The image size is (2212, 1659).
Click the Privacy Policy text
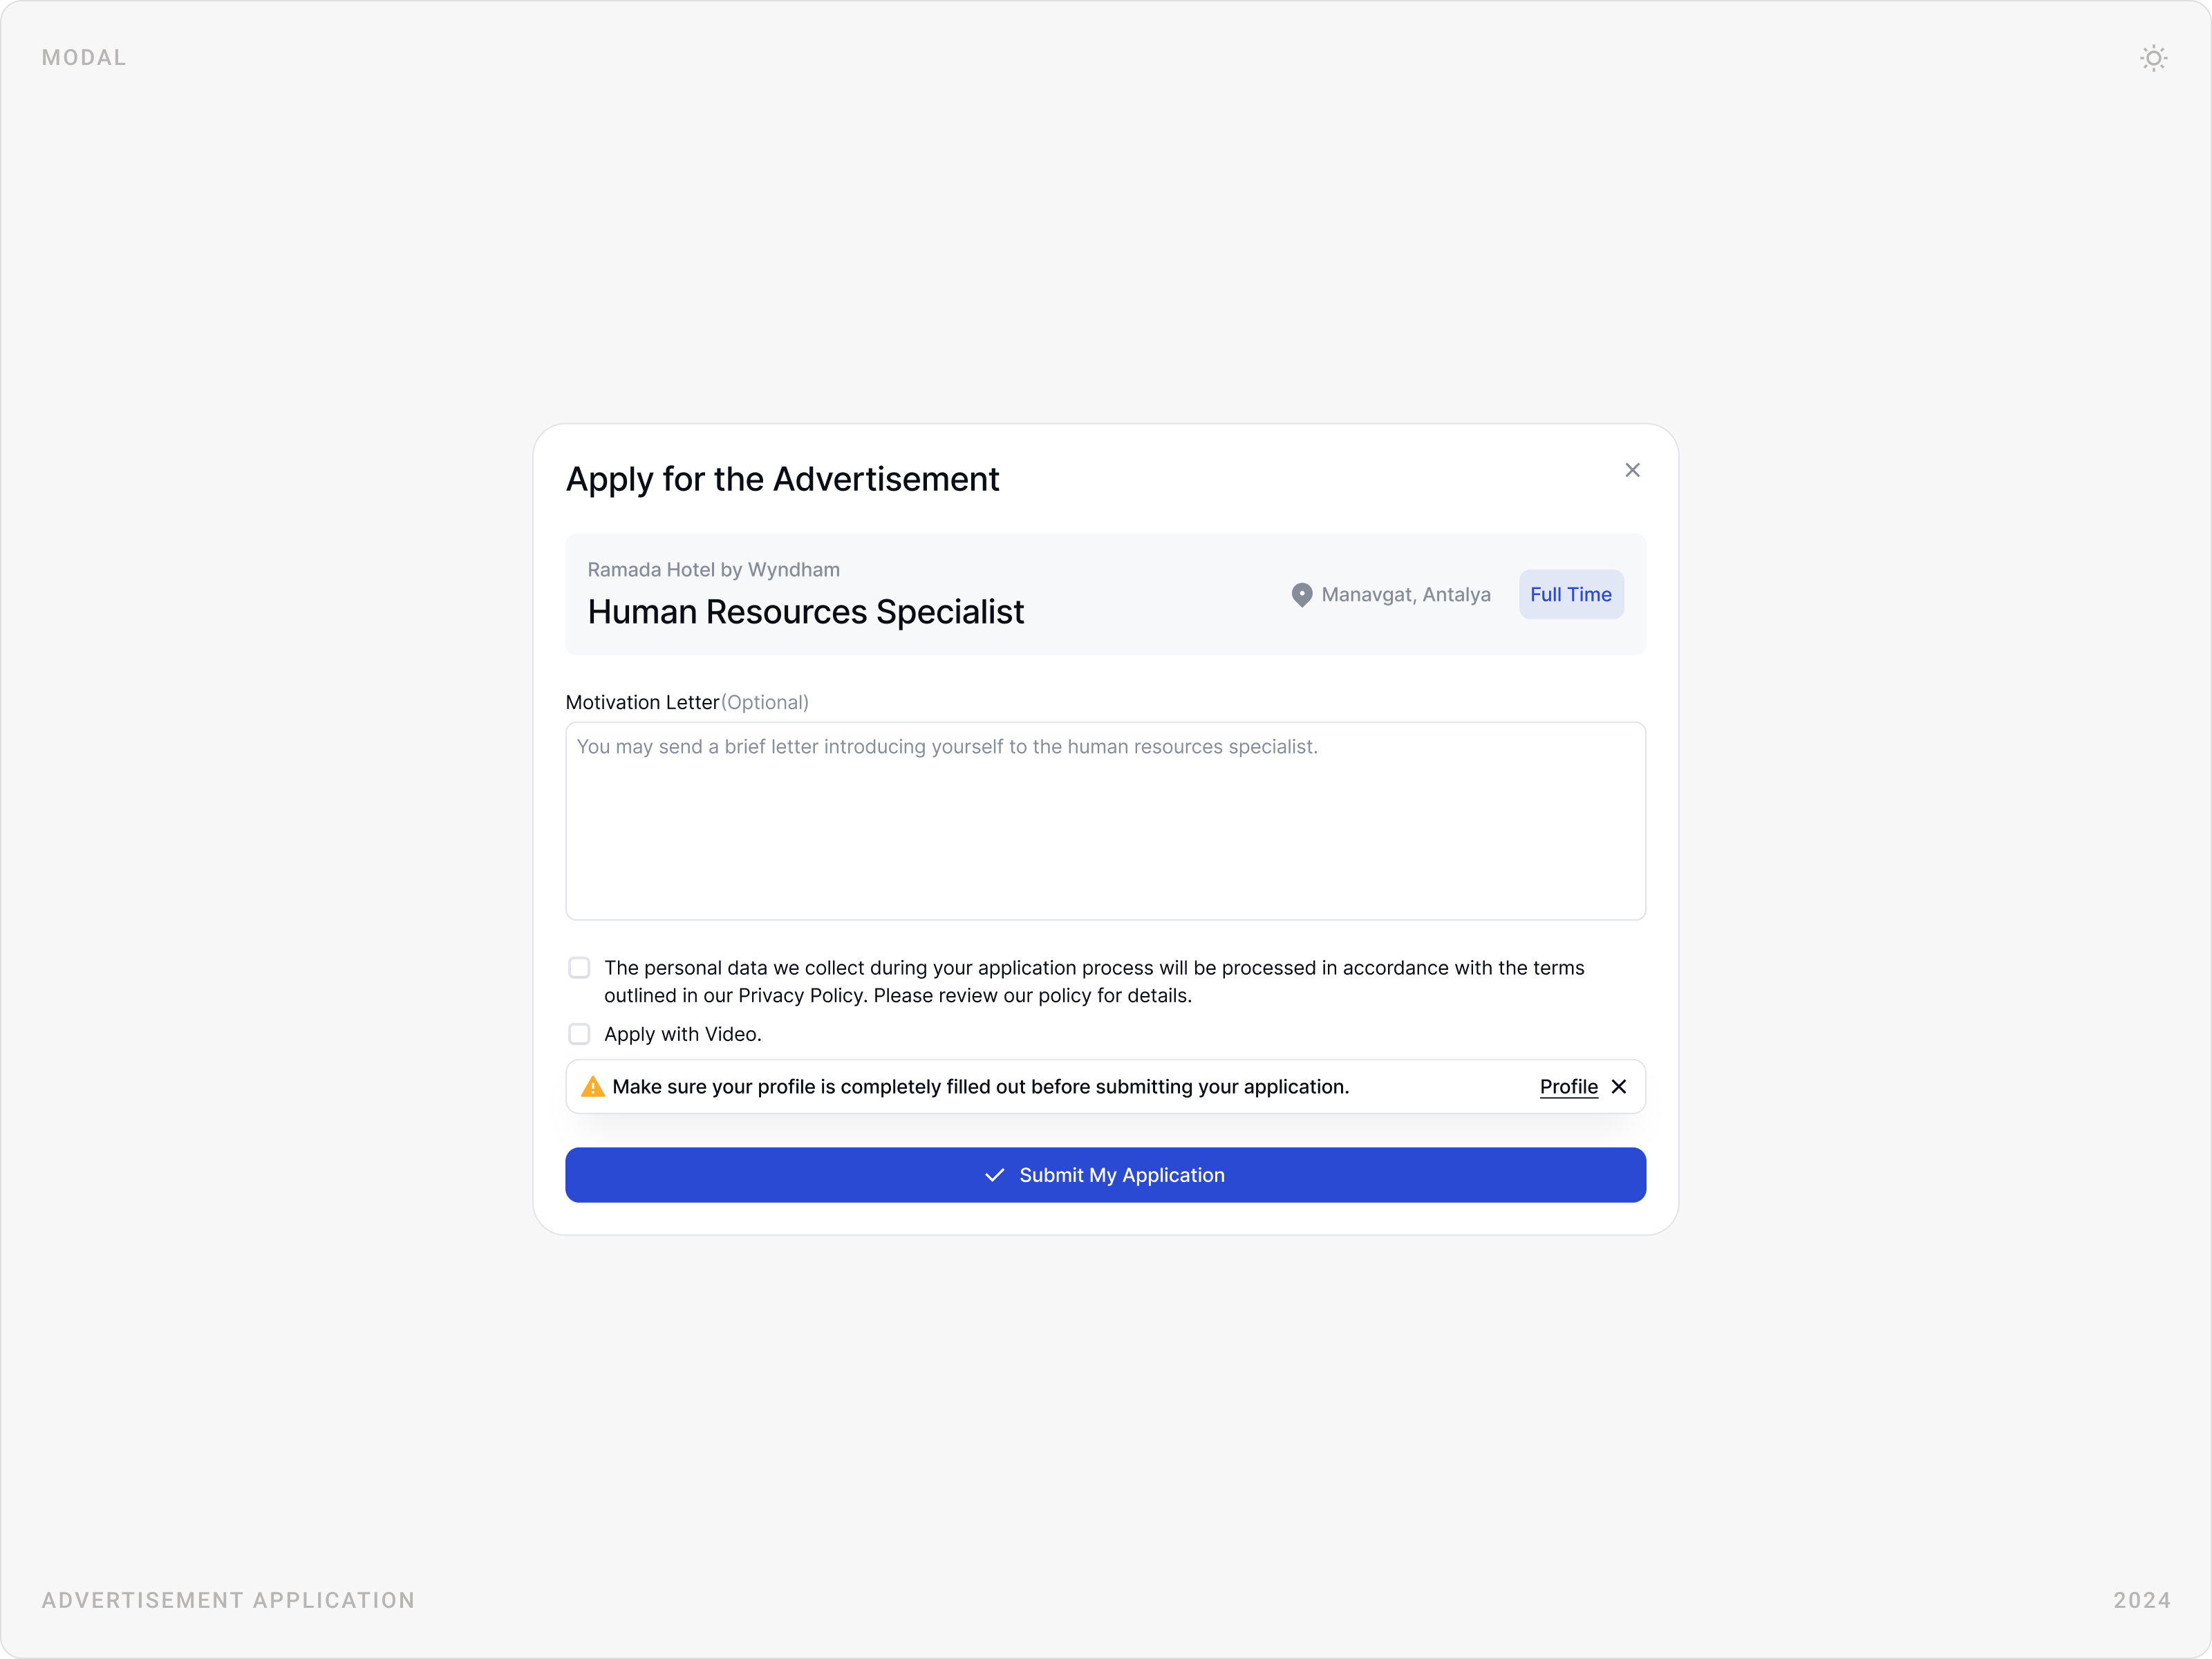pyautogui.click(x=800, y=995)
